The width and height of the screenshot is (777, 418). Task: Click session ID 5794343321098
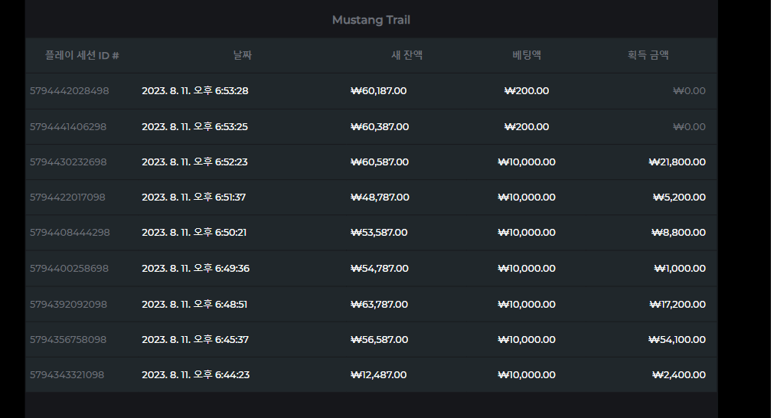click(x=67, y=374)
